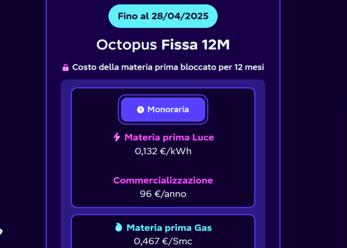Click the pink padlock icon
The height and width of the screenshot is (248, 347).
65,67
